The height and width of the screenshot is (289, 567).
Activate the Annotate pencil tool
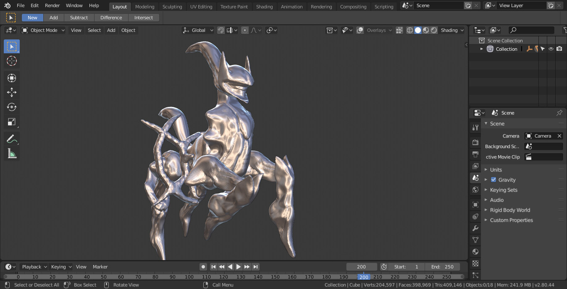pos(12,139)
